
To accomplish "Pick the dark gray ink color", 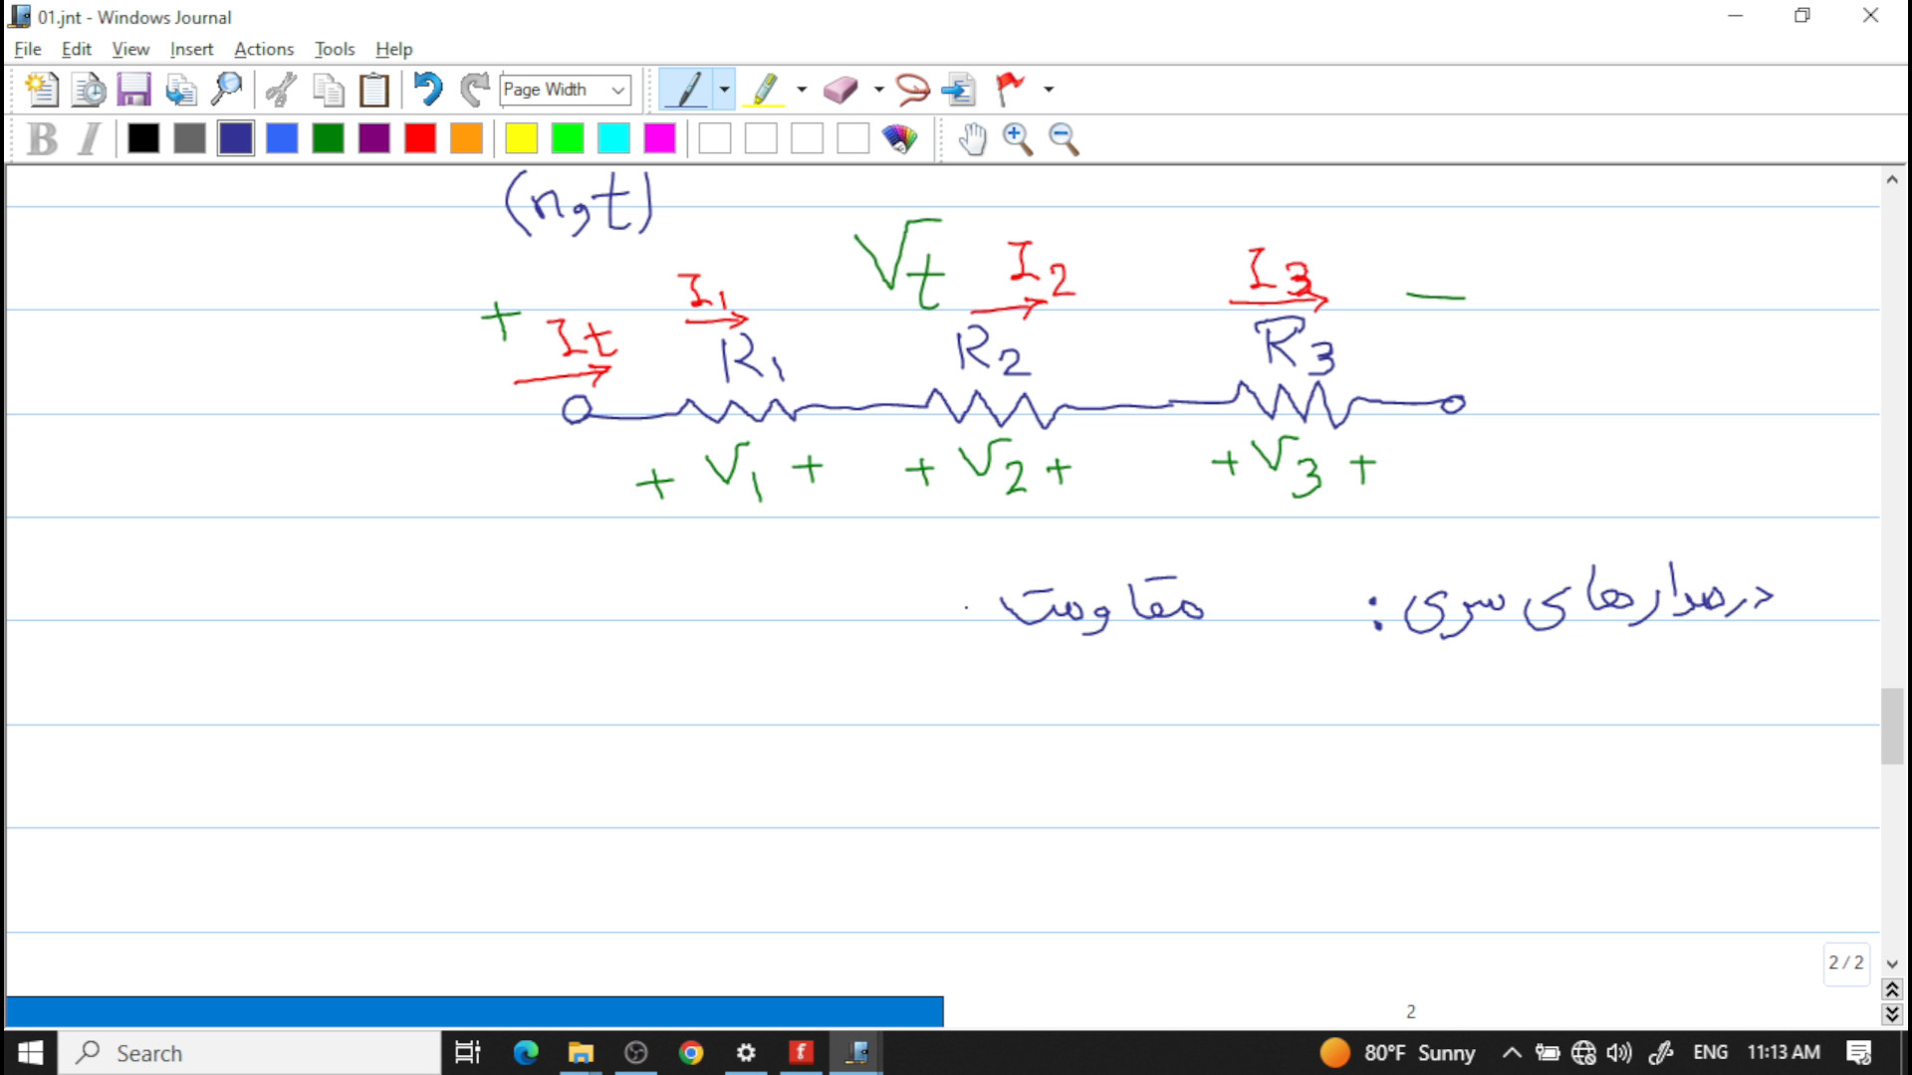I will tap(189, 138).
